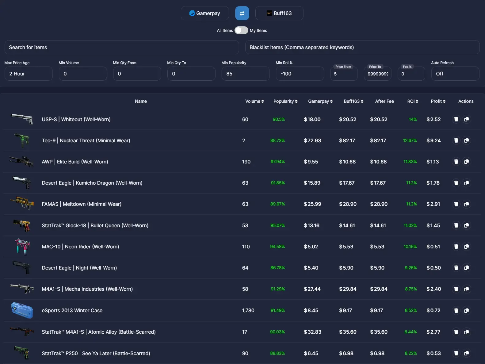The width and height of the screenshot is (485, 364).
Task: Click the $72.93 Gamerpay price cell
Action: coord(312,140)
